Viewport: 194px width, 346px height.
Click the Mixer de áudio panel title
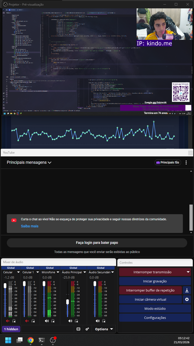coord(13,262)
